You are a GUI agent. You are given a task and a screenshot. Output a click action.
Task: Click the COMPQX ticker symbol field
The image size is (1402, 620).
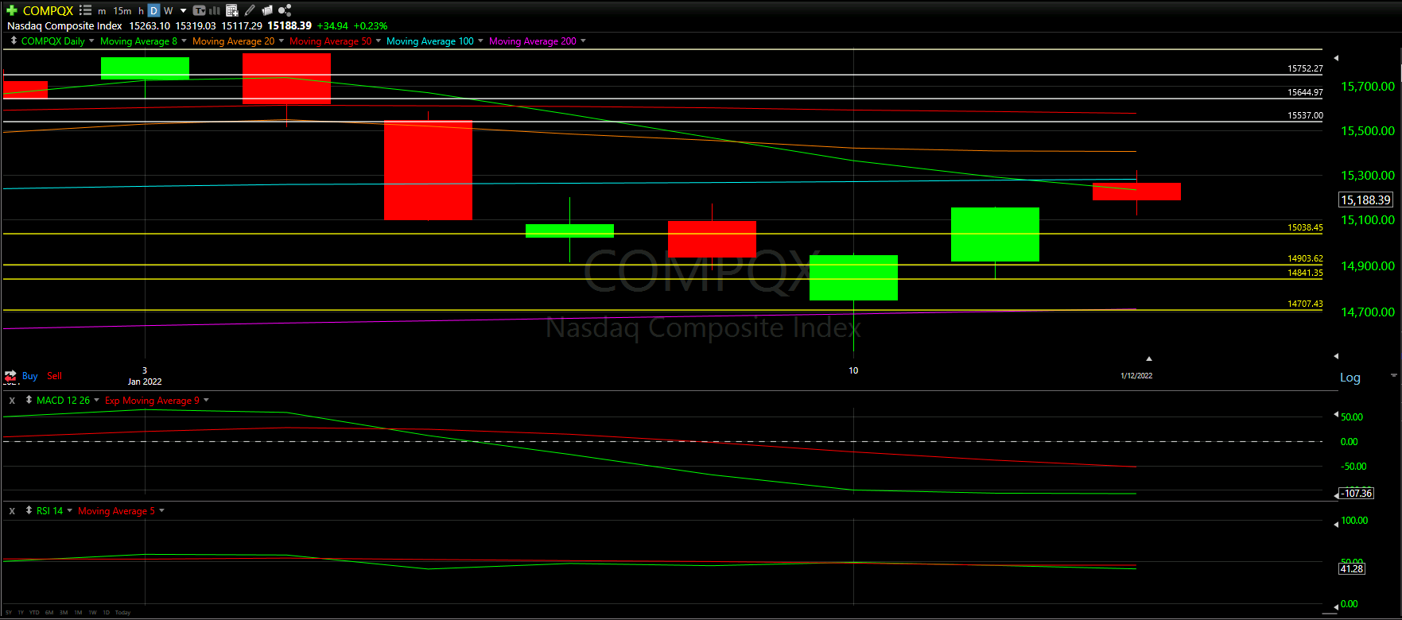[48, 10]
